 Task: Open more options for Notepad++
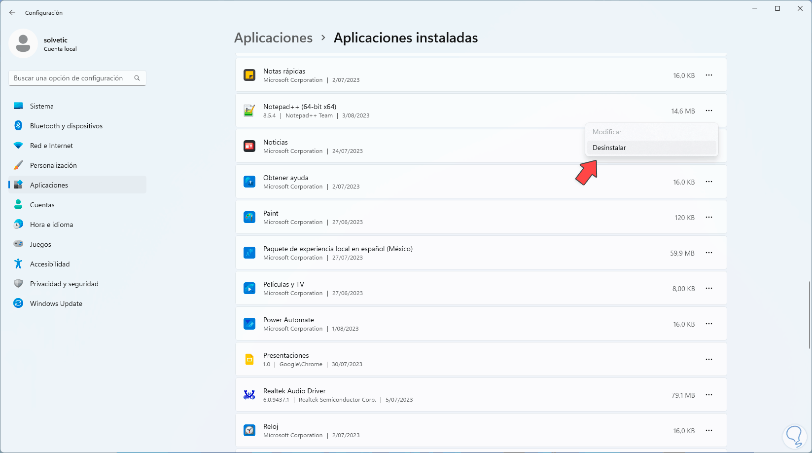pyautogui.click(x=709, y=111)
